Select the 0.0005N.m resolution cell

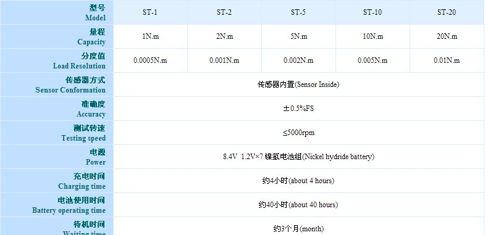coord(150,60)
